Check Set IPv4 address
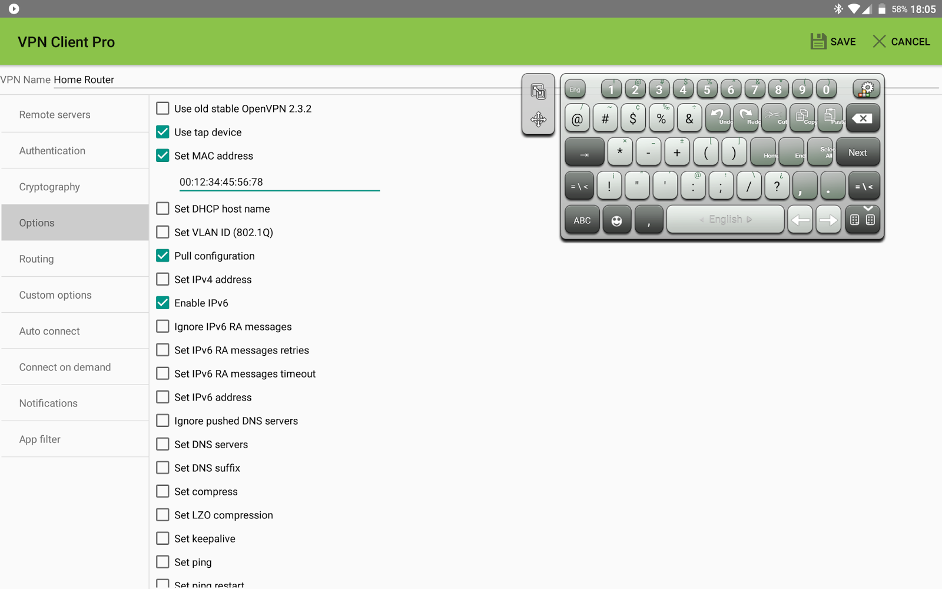The image size is (942, 589). [162, 279]
